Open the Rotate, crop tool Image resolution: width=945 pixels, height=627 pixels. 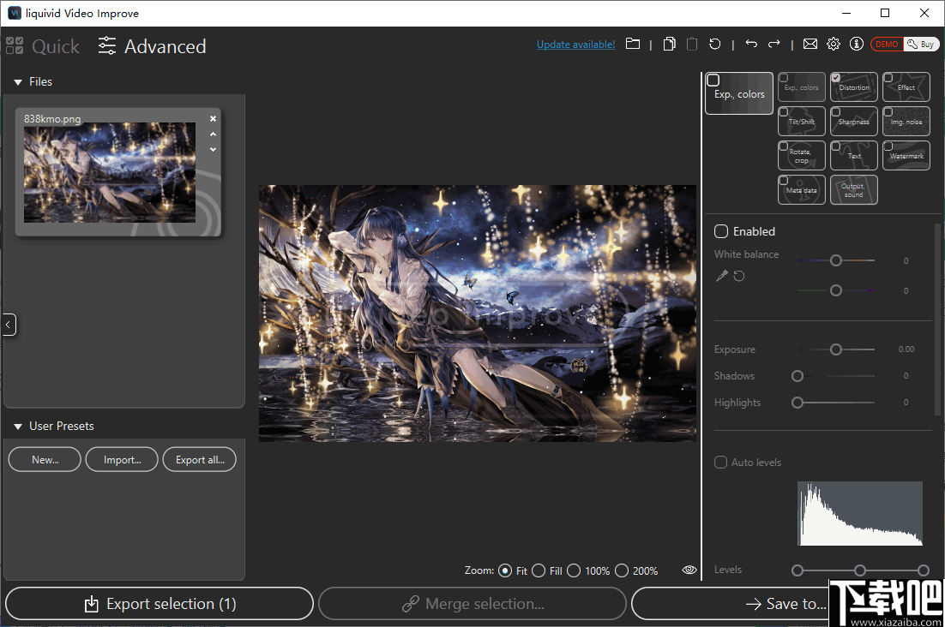801,155
